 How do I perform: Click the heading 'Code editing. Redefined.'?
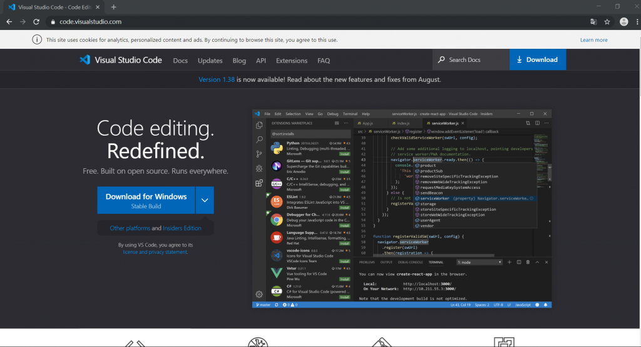[155, 139]
